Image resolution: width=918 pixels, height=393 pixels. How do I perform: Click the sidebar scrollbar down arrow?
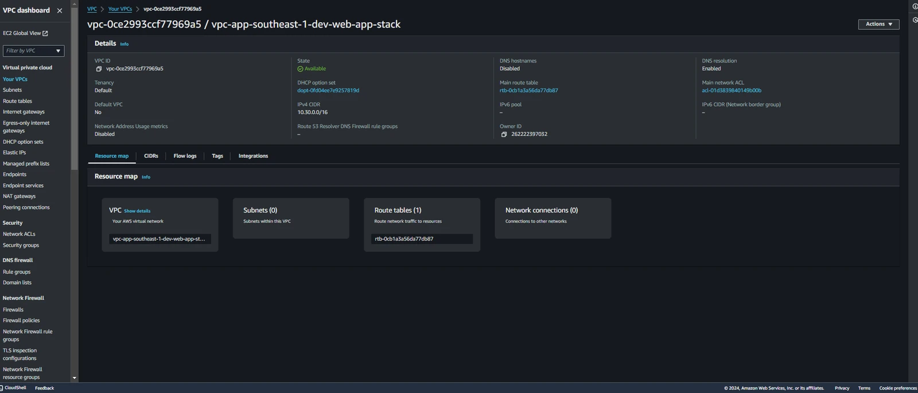(x=74, y=378)
